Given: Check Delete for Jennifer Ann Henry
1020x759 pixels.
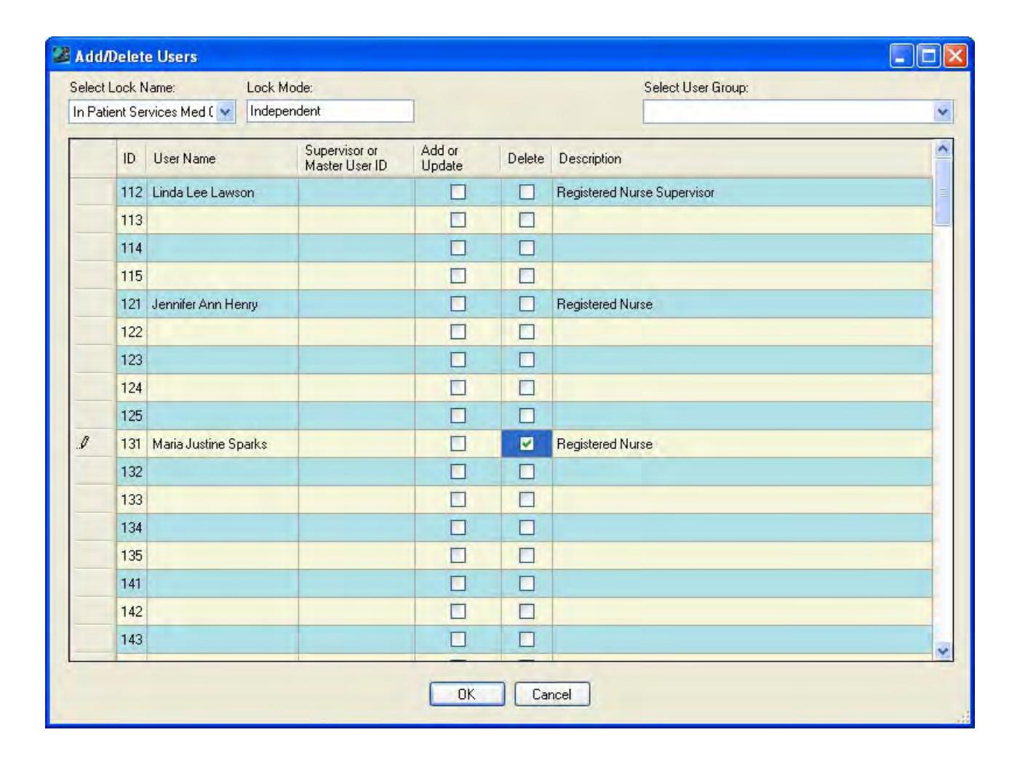Looking at the screenshot, I should [527, 303].
